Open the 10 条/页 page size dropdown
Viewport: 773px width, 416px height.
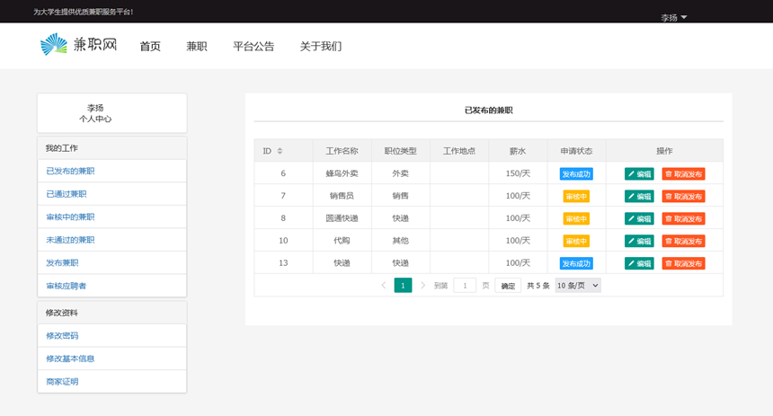coord(578,286)
